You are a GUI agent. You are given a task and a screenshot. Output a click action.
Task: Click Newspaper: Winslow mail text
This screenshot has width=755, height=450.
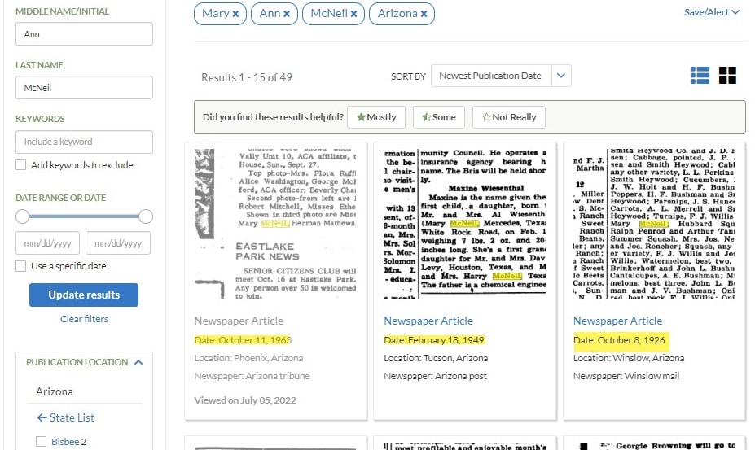click(626, 376)
